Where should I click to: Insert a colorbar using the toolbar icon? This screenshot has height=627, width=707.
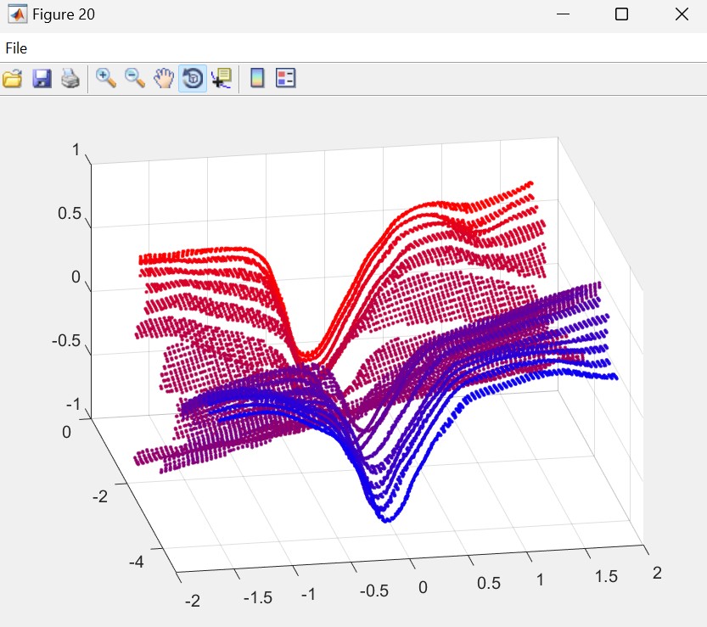click(x=257, y=79)
